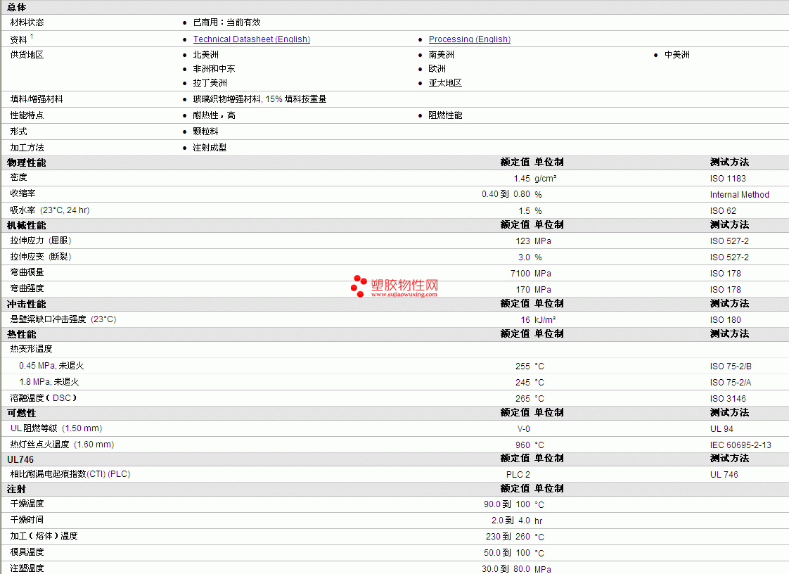The height and width of the screenshot is (574, 789).
Task: Click the UL 746 test method
Action: point(724,475)
